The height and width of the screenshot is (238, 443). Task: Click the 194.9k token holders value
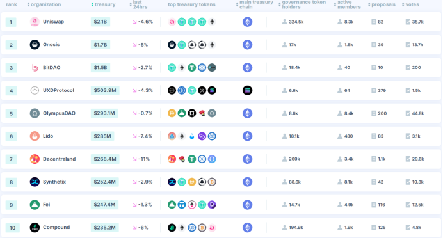(x=296, y=228)
